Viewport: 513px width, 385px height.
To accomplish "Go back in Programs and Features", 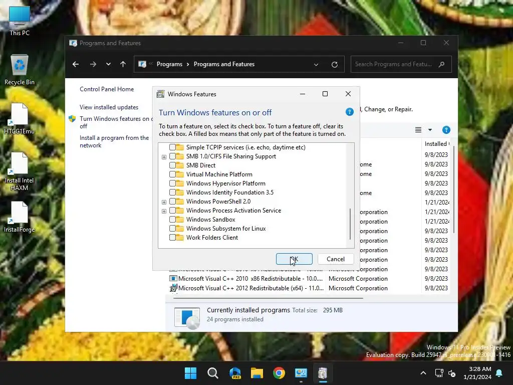I will click(76, 64).
